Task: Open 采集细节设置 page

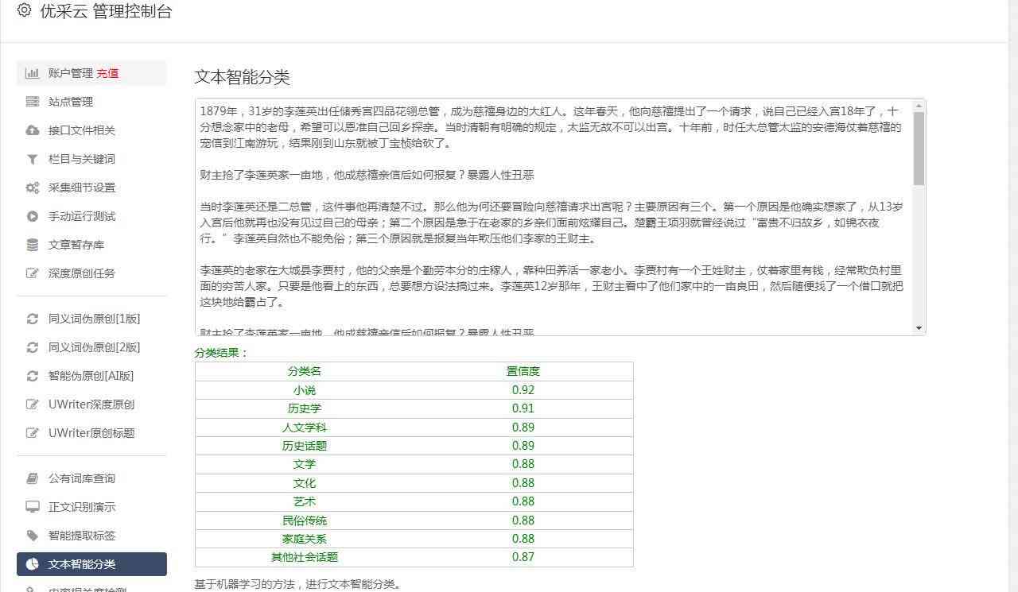Action: pos(91,188)
